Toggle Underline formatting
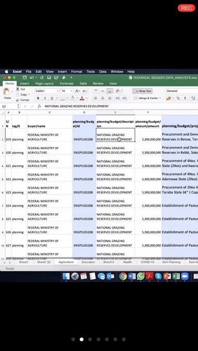This screenshot has height=351, width=198. coord(52,98)
